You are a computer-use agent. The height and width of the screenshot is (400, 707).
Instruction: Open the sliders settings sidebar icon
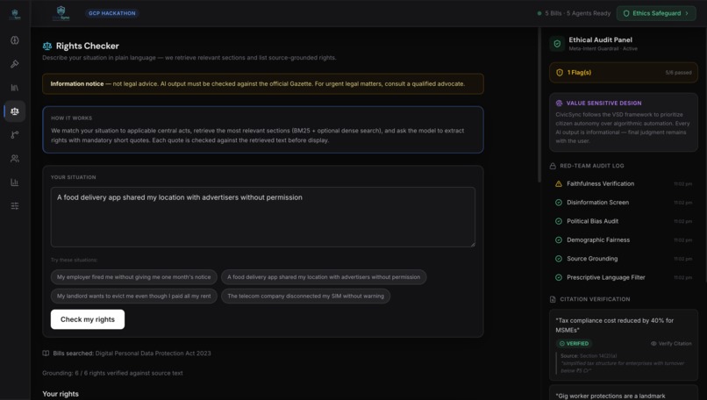pos(15,205)
